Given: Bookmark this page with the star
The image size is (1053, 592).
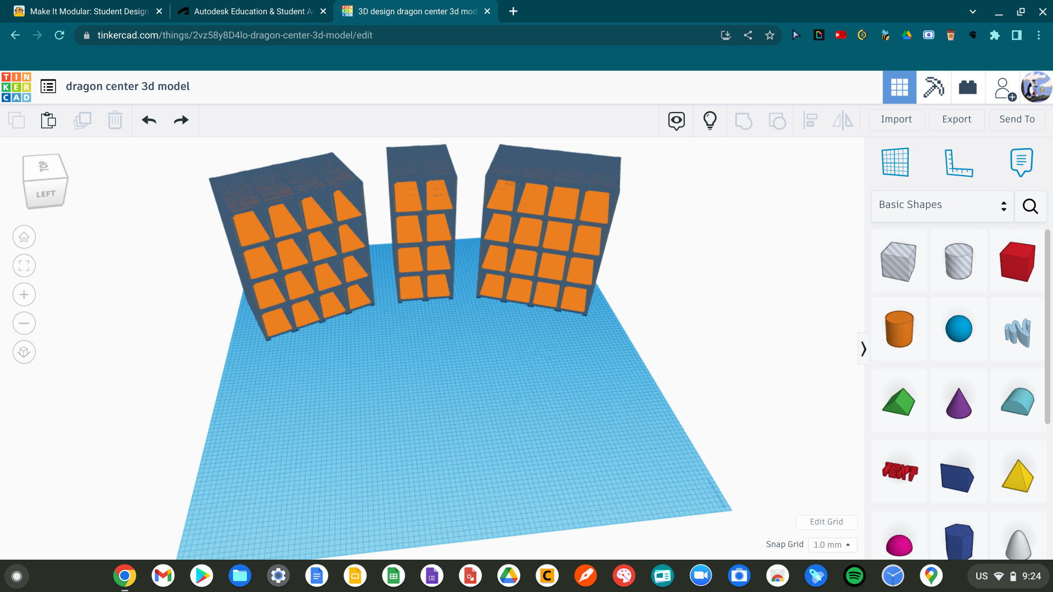Looking at the screenshot, I should click(x=770, y=35).
